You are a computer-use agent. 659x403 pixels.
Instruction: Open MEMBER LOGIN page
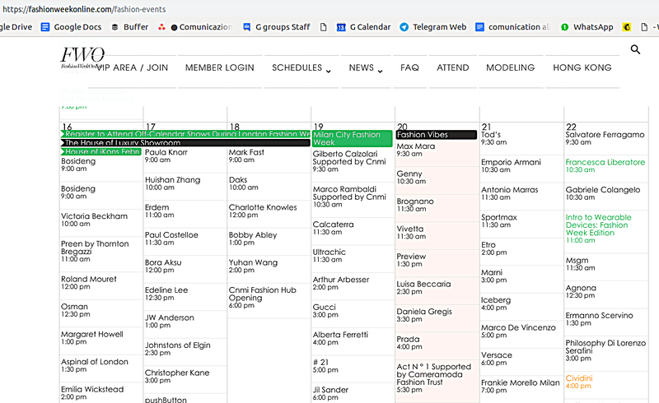(x=220, y=67)
